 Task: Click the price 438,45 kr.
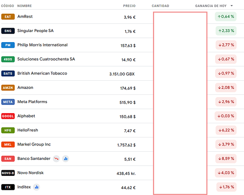click(126, 173)
